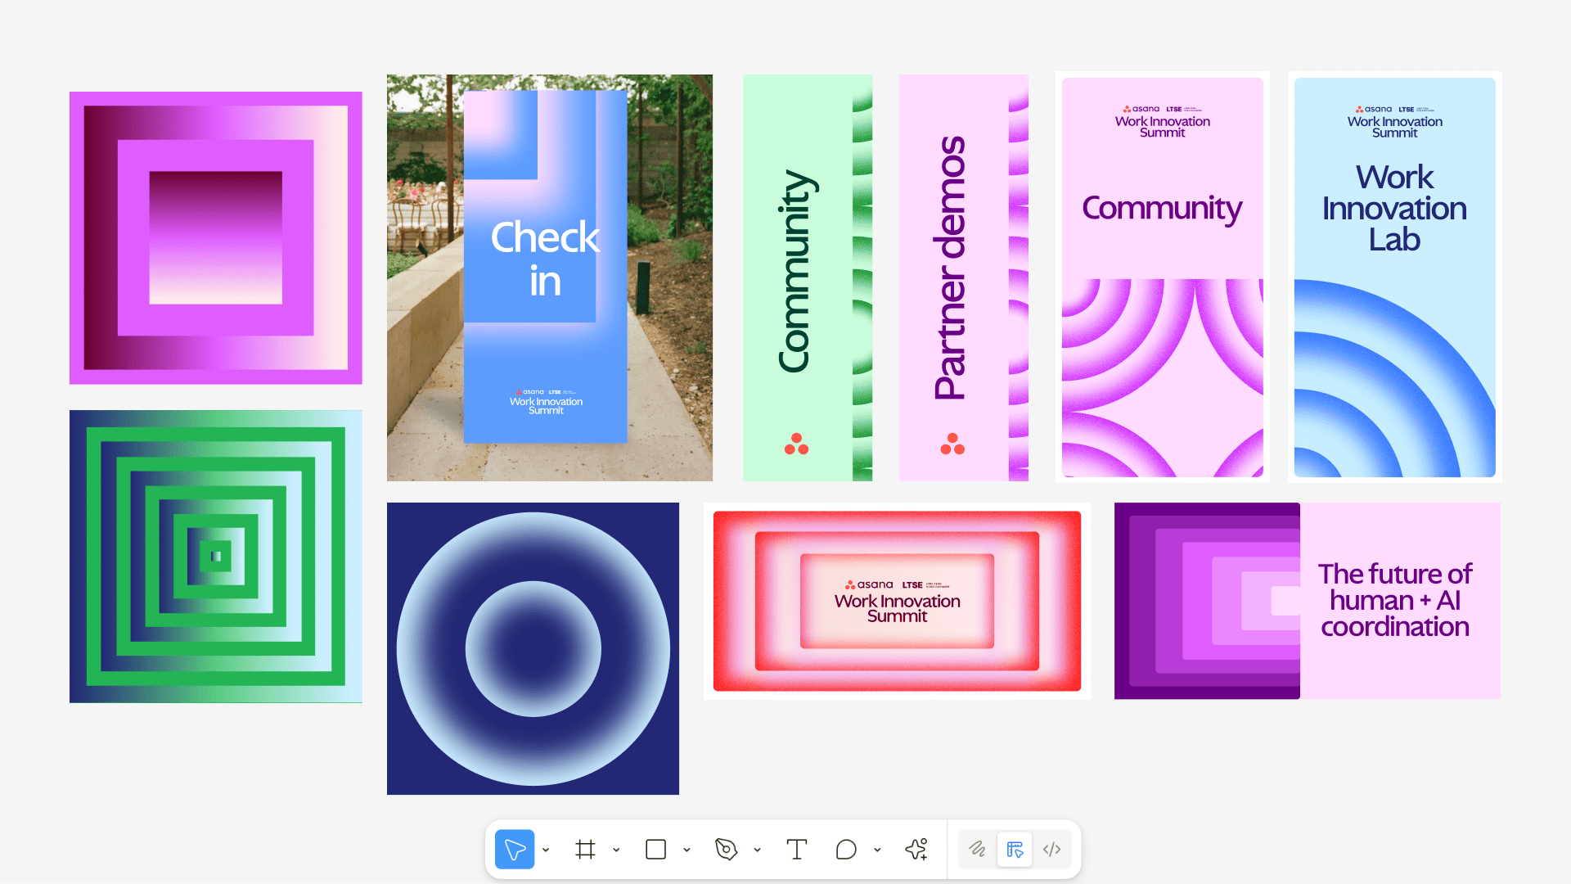Select the blue concentric circle artwork
This screenshot has height=884, width=1571.
point(533,648)
